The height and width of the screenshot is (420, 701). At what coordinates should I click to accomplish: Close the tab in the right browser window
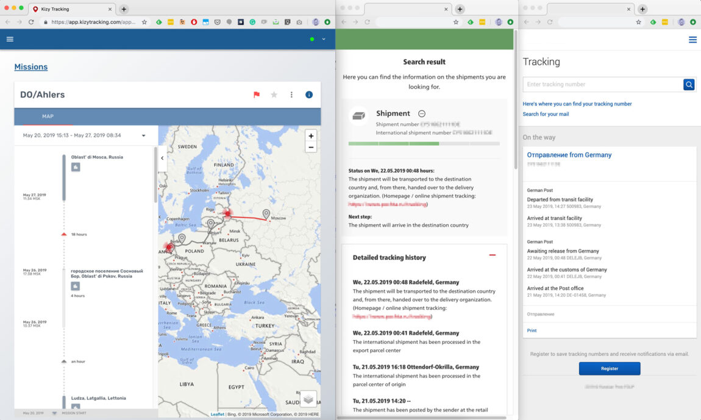click(628, 9)
